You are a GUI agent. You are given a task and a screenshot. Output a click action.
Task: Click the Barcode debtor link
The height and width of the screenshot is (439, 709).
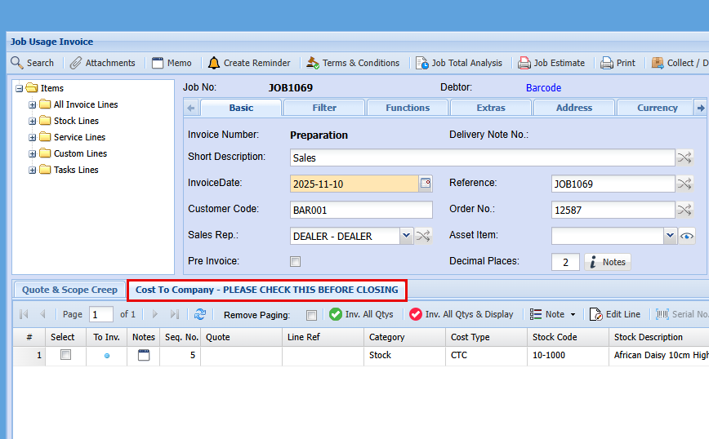click(x=543, y=87)
